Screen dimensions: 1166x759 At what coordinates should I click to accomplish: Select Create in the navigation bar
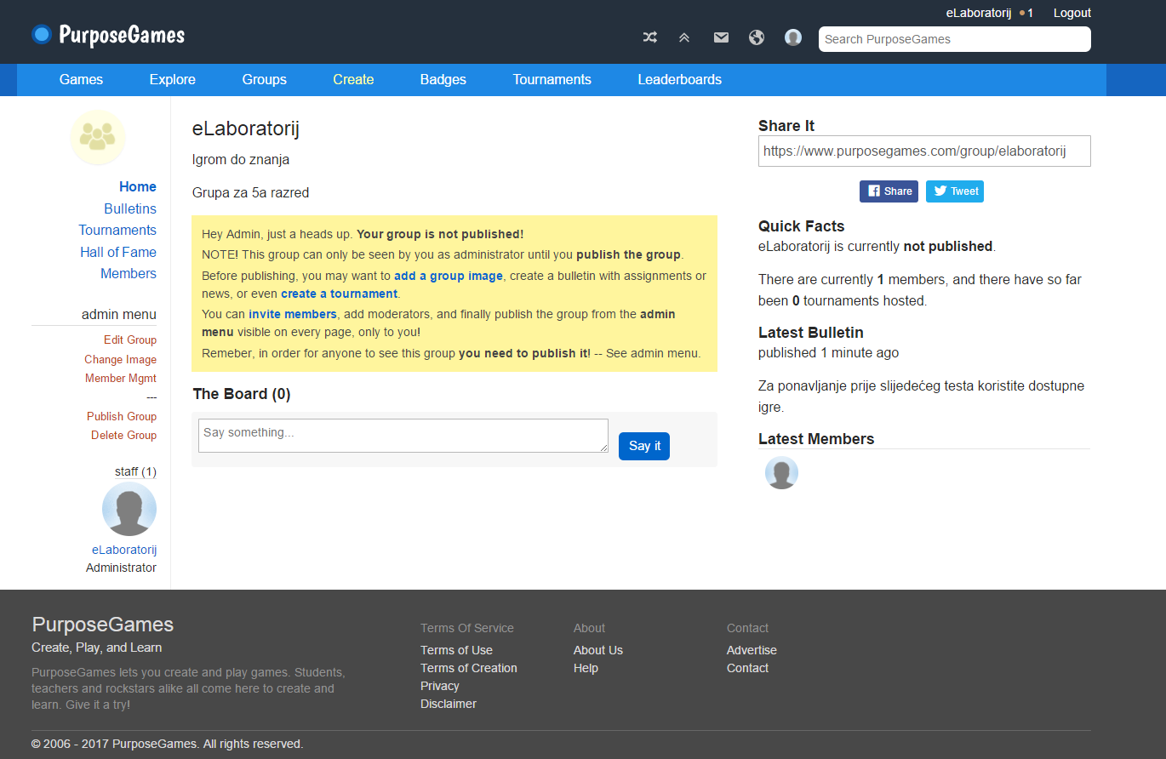point(353,80)
